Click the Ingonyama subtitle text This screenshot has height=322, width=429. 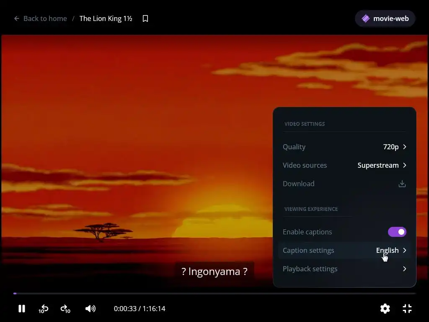click(214, 271)
